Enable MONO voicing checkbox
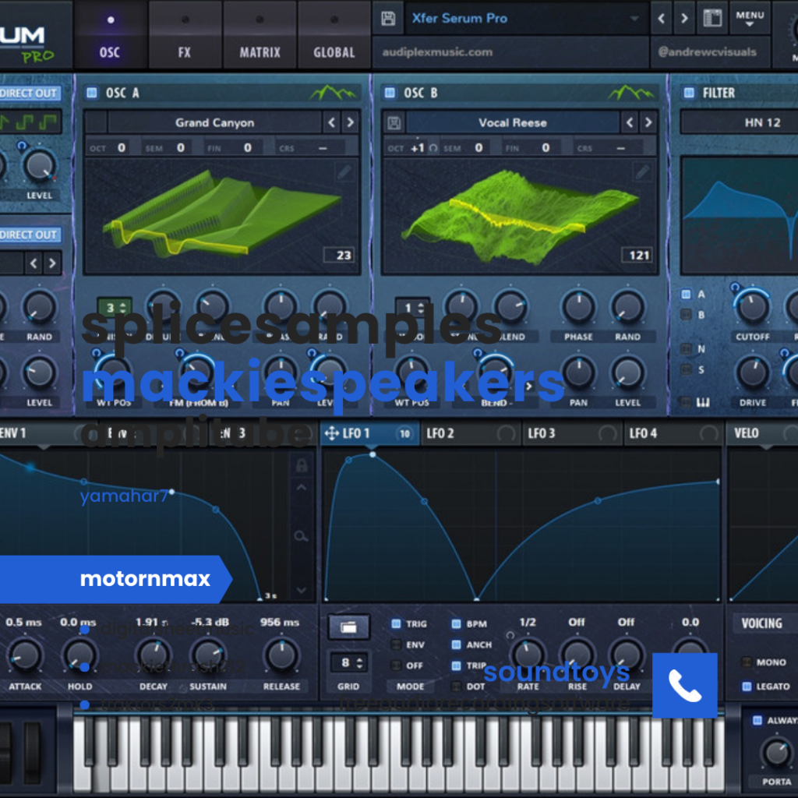 click(747, 662)
